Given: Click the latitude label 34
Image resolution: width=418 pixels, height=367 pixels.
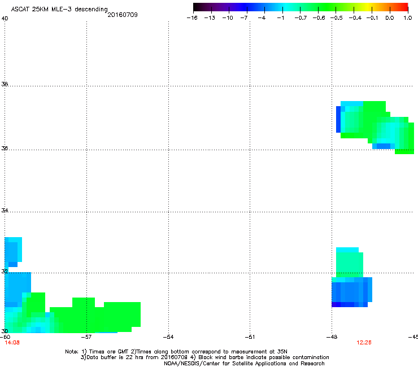Looking at the screenshot, I should click(x=5, y=211).
